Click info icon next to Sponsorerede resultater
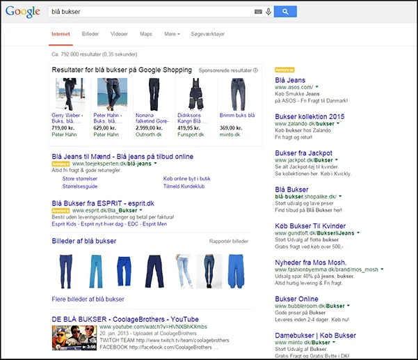 [255, 70]
